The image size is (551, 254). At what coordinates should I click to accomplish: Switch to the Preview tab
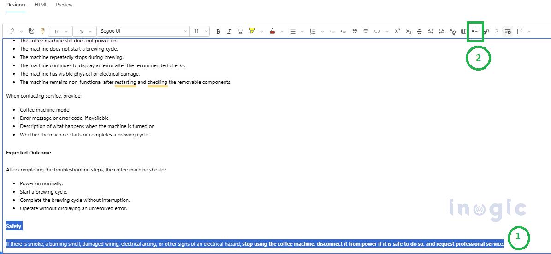click(64, 5)
